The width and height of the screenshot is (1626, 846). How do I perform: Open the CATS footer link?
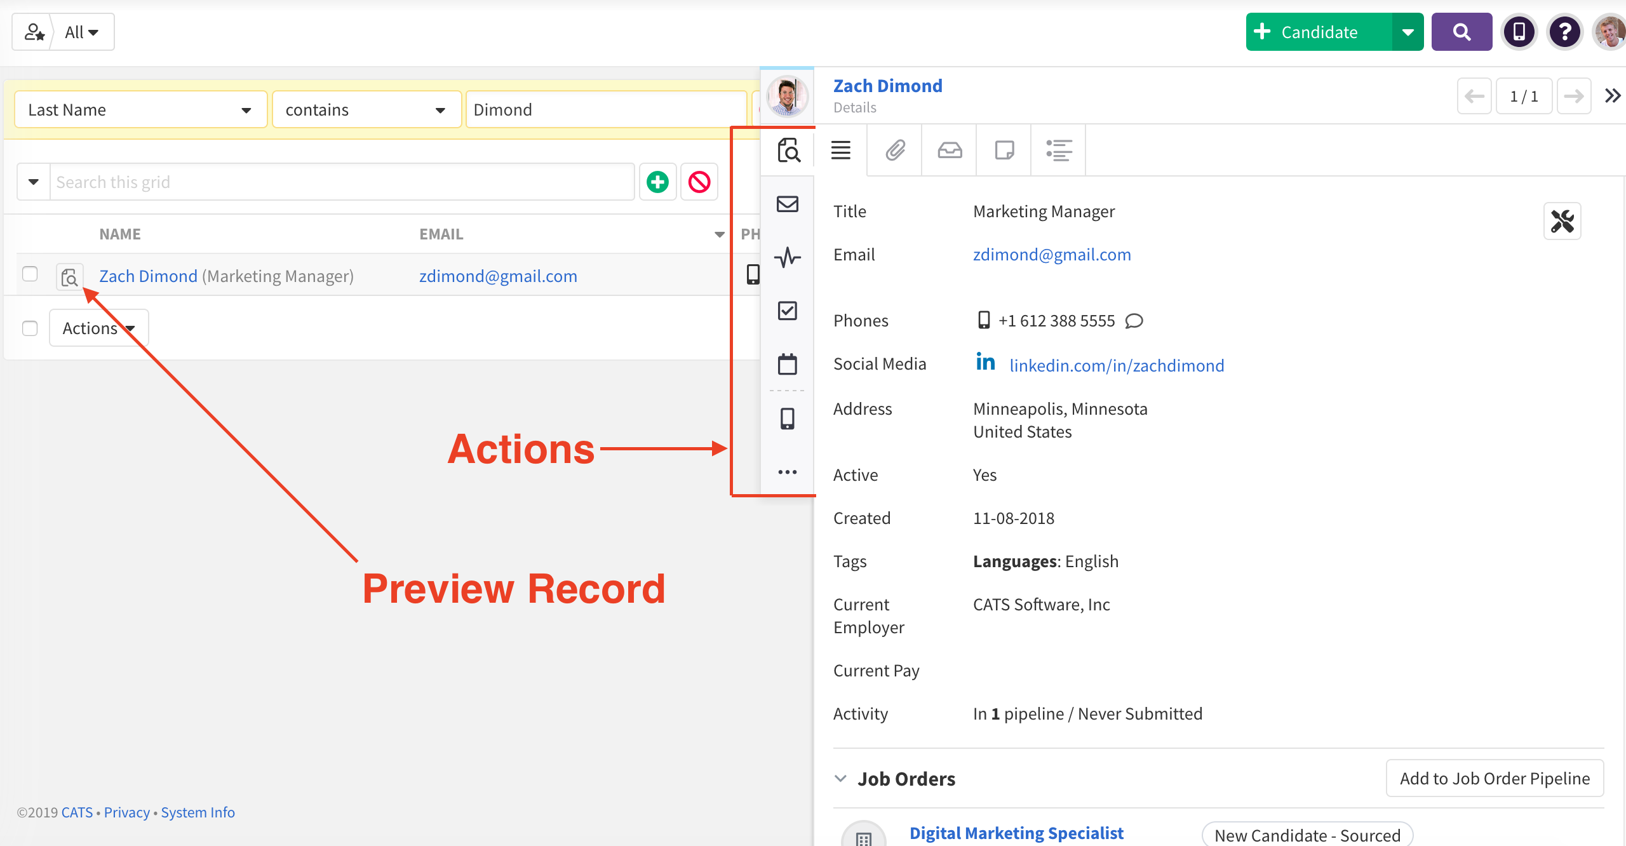pos(77,812)
